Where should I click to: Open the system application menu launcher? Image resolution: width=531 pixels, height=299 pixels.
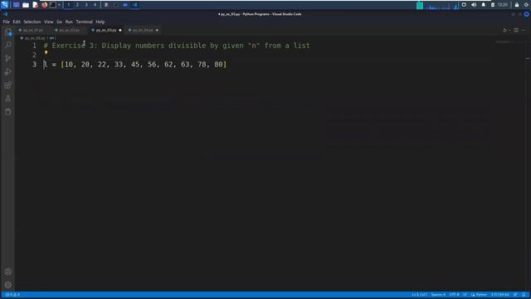pyautogui.click(x=4, y=5)
